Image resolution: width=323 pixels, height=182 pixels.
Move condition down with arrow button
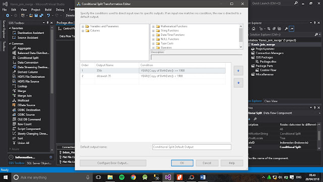click(x=238, y=83)
